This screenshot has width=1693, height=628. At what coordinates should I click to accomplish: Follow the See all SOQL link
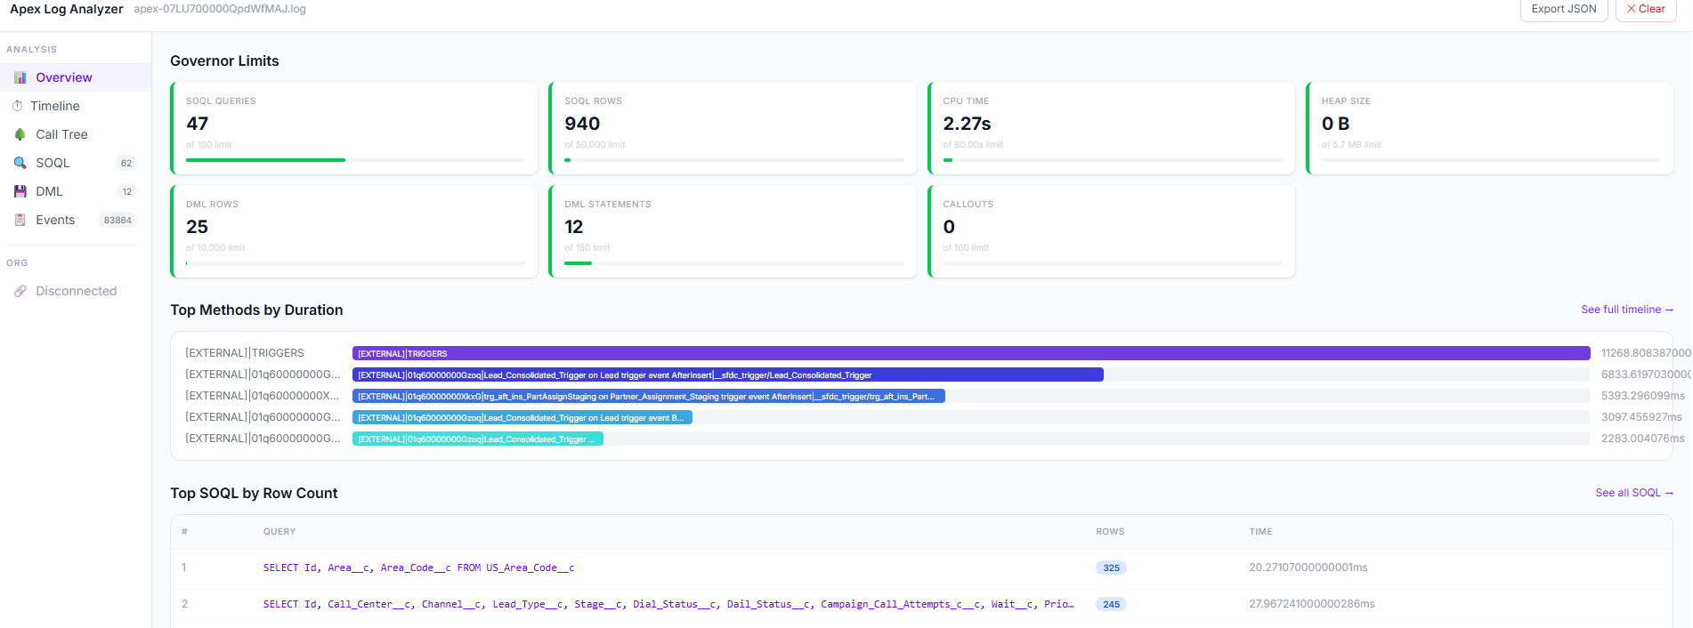1634,493
